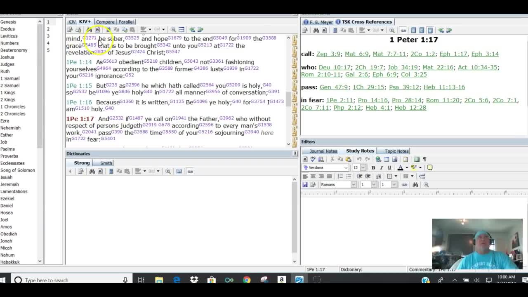Expand highlighter dropdown in Bible toolbar
This screenshot has width=528, height=297.
tap(150, 30)
